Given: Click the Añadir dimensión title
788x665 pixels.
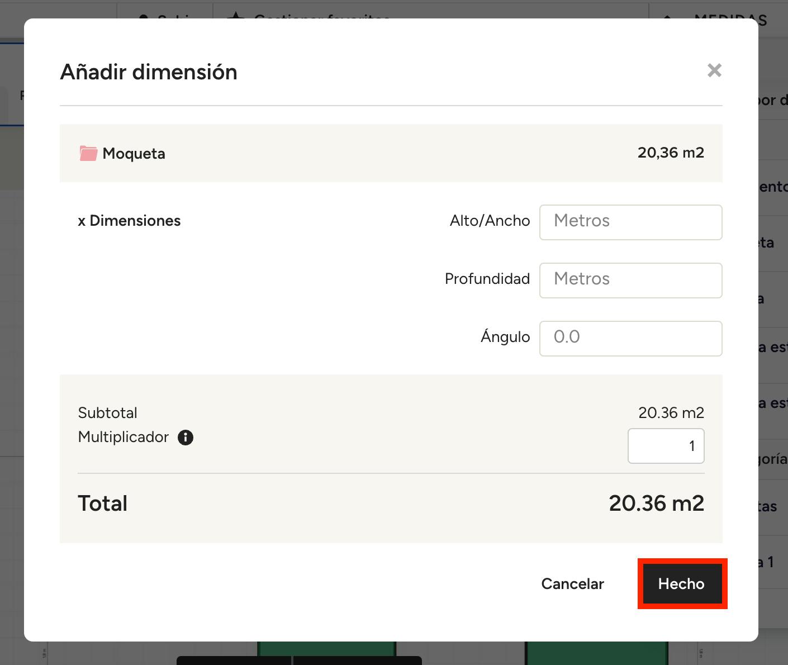Looking at the screenshot, I should (149, 72).
